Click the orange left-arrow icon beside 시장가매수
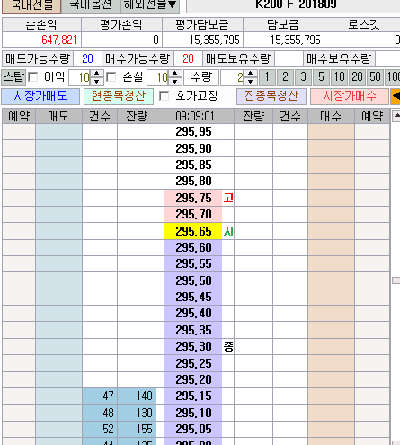Screen dimensions: 400x445 click(396, 96)
